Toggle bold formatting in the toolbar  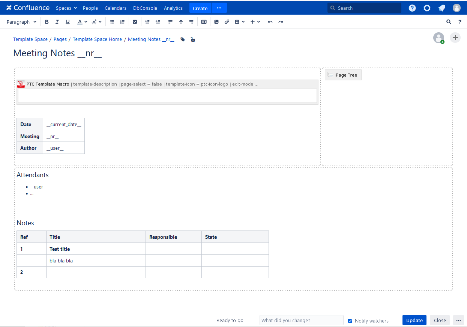point(47,22)
